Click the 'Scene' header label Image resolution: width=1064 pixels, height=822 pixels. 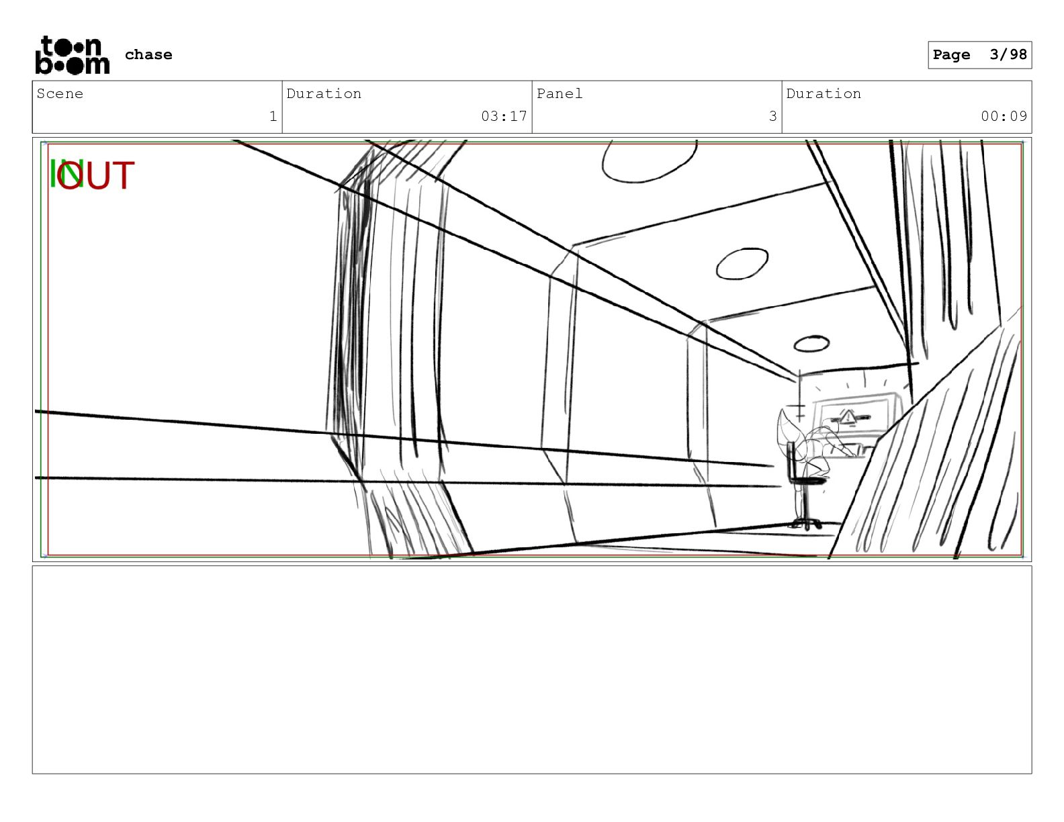pos(60,94)
